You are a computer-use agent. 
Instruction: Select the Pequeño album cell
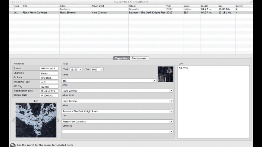[x=147, y=9]
